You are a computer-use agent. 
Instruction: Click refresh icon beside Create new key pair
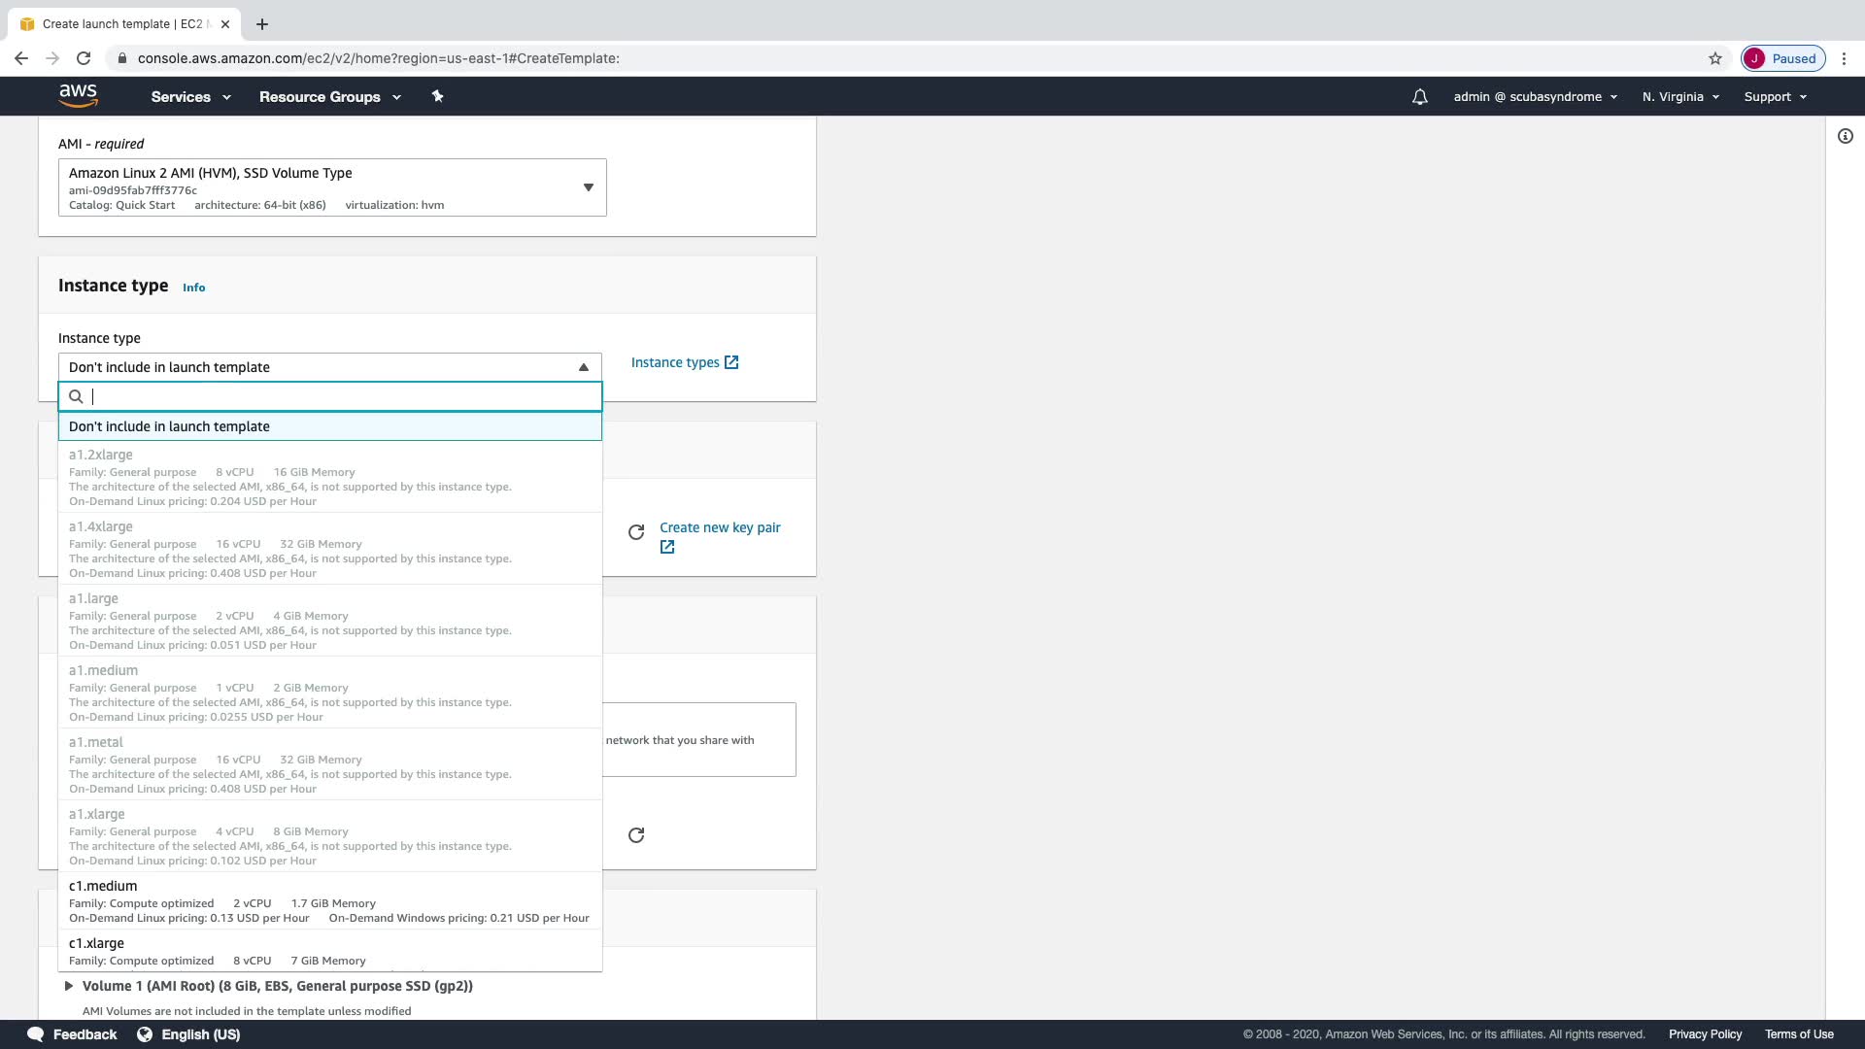point(636,532)
